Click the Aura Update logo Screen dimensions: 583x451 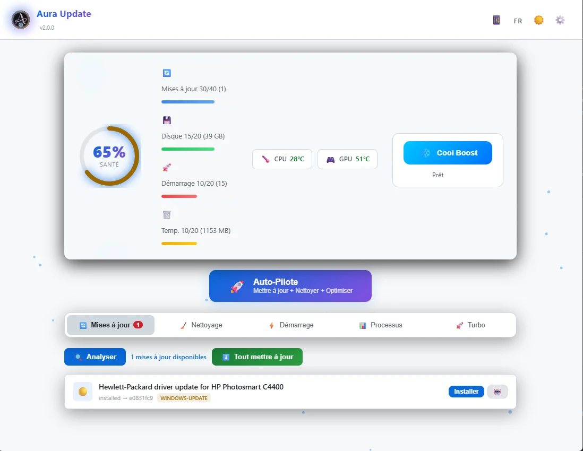pos(21,20)
